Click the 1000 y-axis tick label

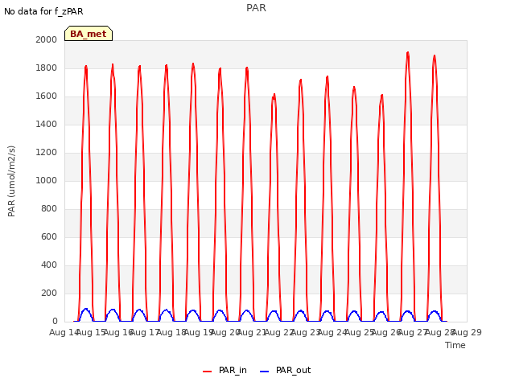pyautogui.click(x=47, y=180)
